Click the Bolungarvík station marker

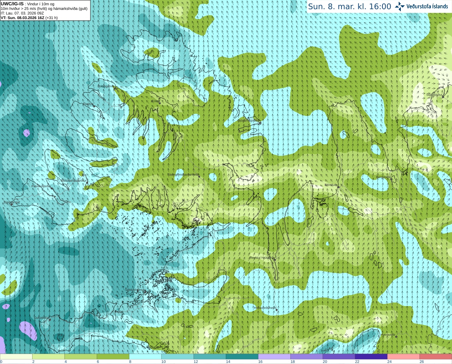115,88
